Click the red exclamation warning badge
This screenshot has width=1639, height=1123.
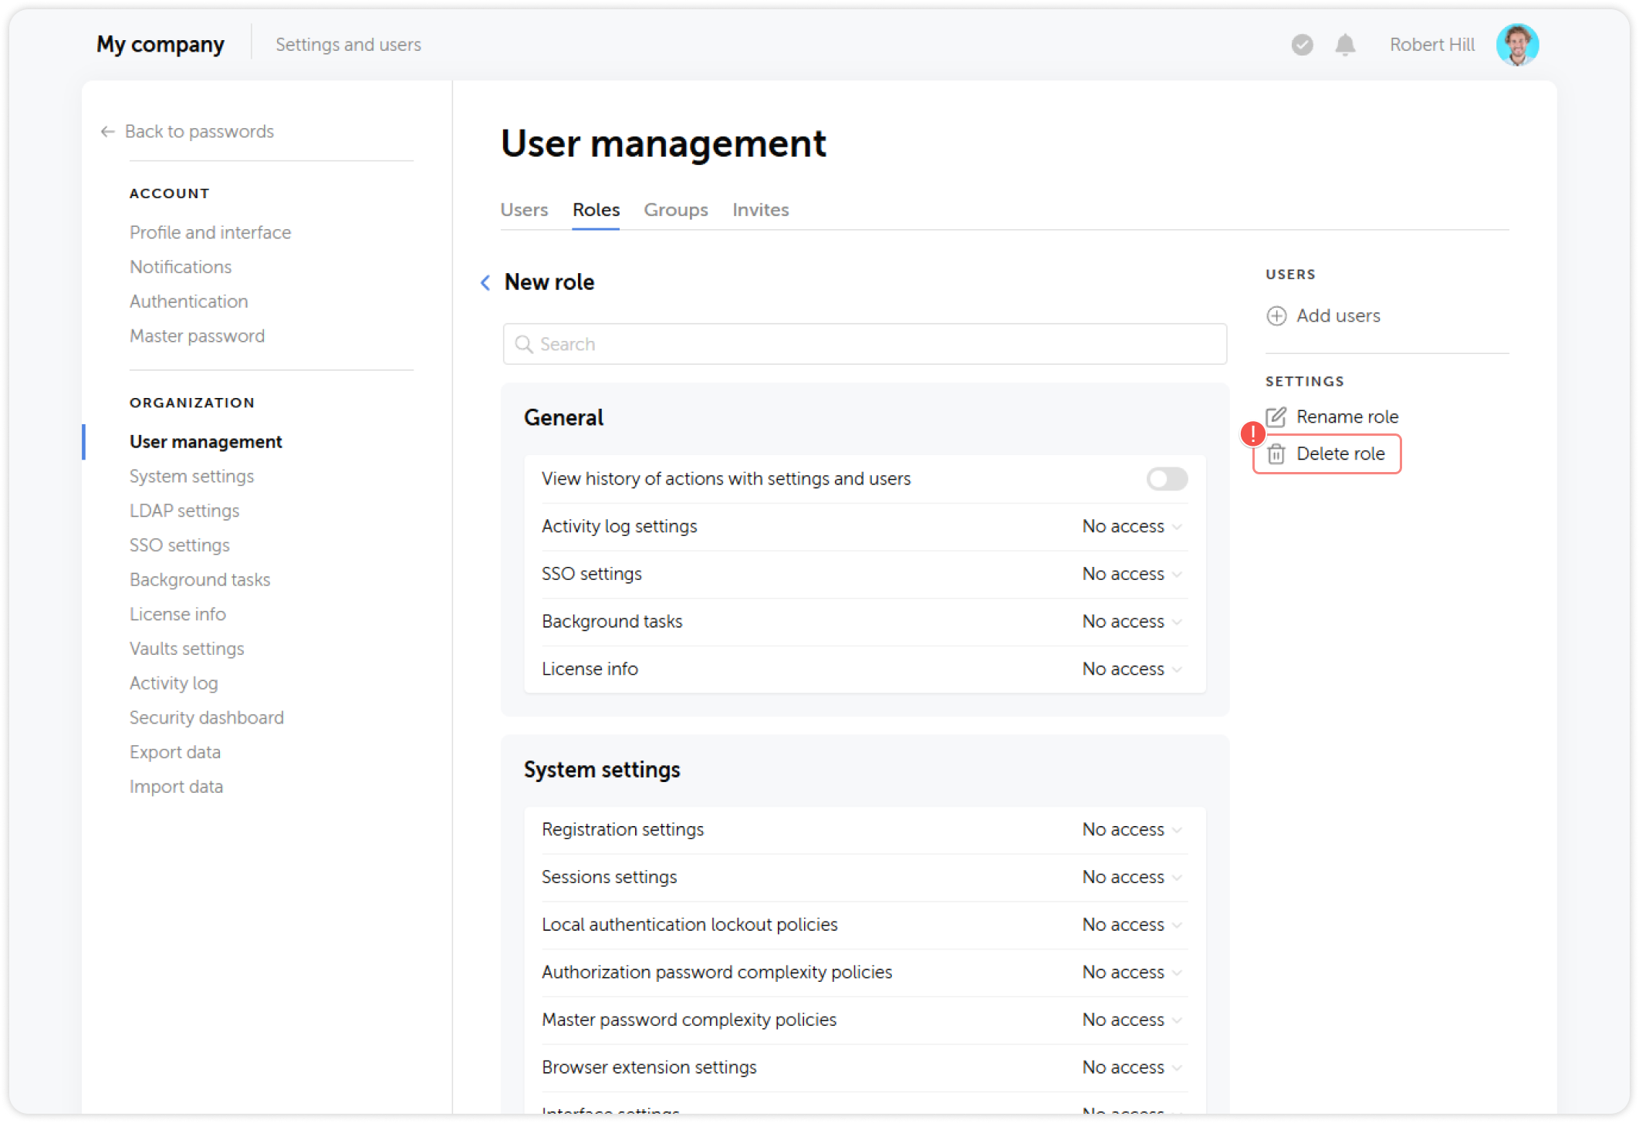1252,434
